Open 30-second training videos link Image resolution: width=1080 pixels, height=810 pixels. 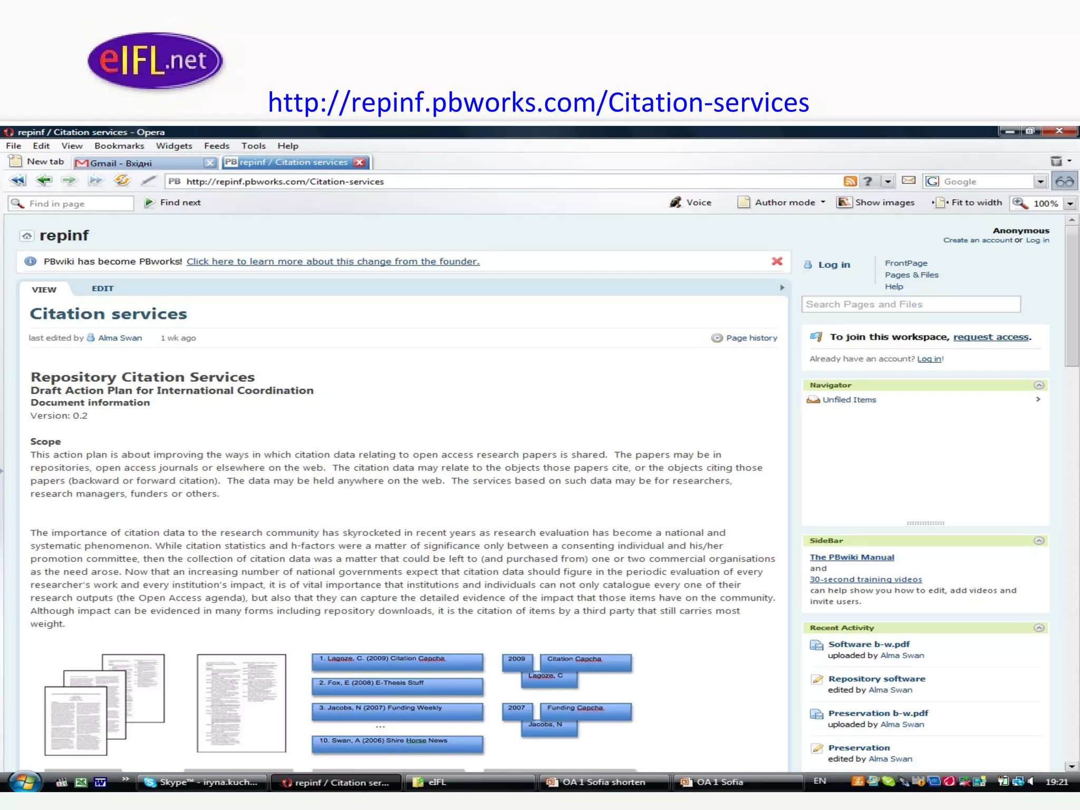pyautogui.click(x=866, y=580)
